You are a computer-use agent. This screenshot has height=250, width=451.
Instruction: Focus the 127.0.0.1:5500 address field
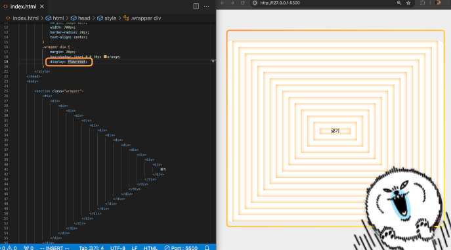pos(325,3)
